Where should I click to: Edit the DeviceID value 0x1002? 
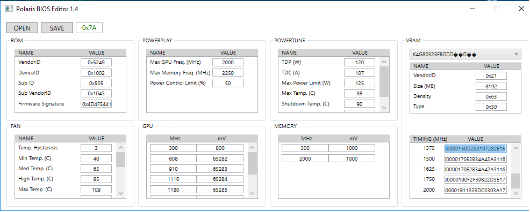tap(96, 73)
